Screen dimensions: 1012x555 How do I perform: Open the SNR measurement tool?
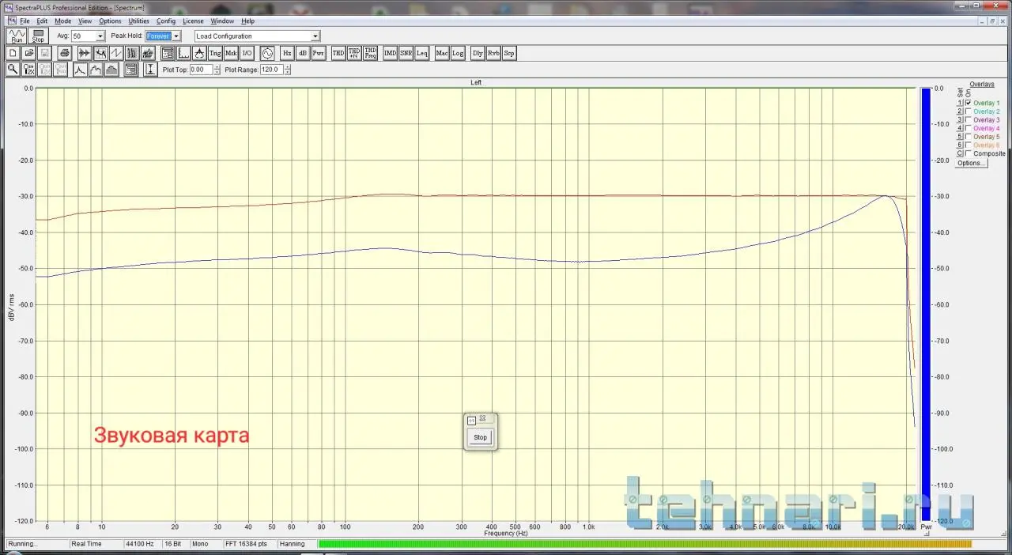406,53
